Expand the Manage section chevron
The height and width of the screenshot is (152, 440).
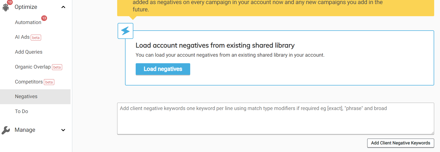63,130
